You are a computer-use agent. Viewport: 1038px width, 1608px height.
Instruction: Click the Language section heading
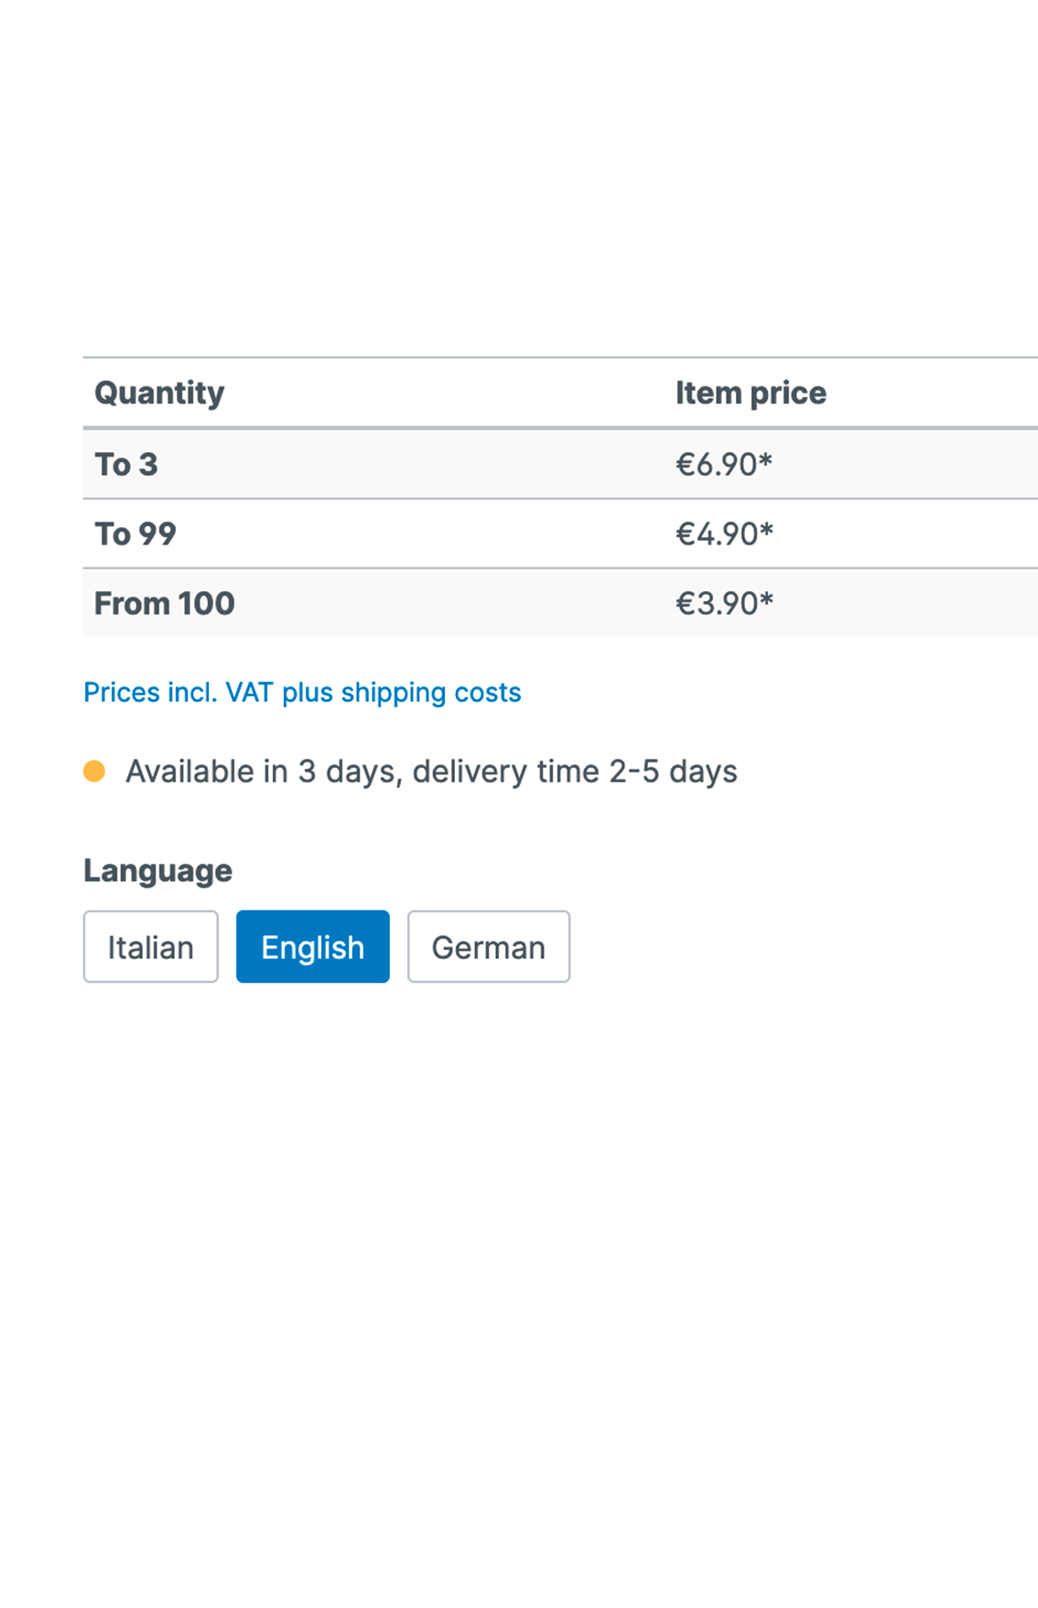(157, 869)
